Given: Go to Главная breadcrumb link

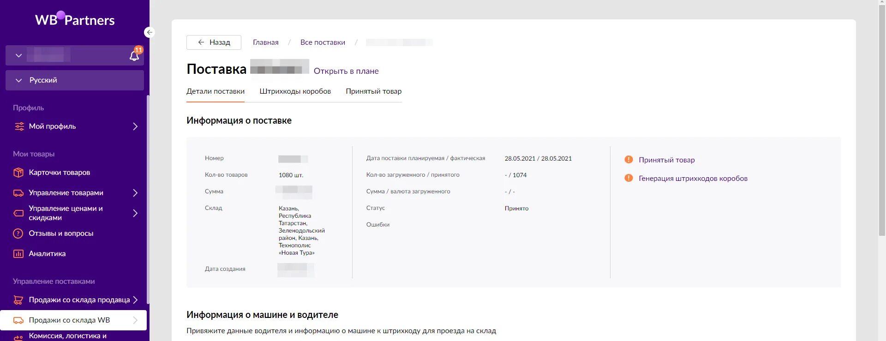Looking at the screenshot, I should click(x=266, y=42).
